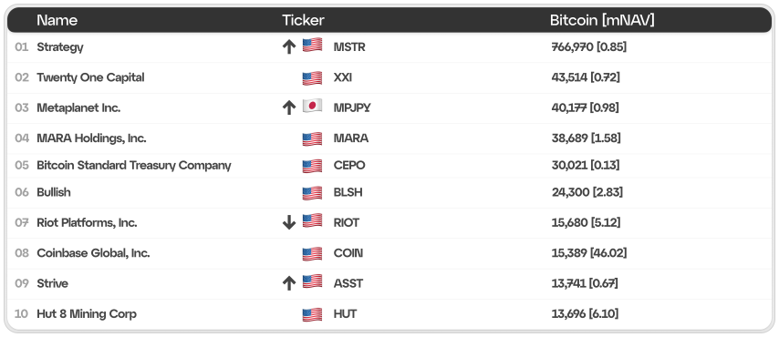This screenshot has height=337, width=779.
Task: Click the up arrow beside Metaplanet flag
Action: tap(288, 107)
